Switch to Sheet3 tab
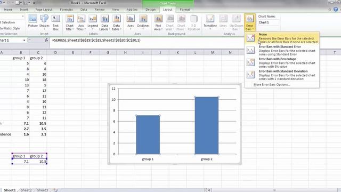Image resolution: width=341 pixels, height=192 pixels. 43,190
